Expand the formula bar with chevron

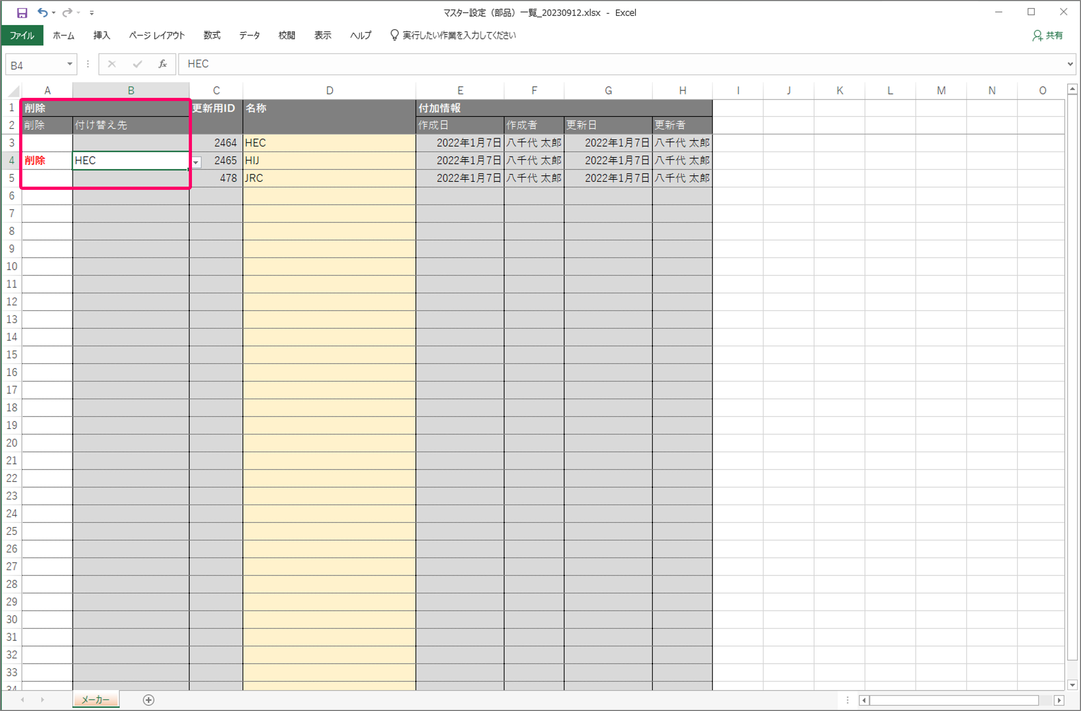[1070, 64]
